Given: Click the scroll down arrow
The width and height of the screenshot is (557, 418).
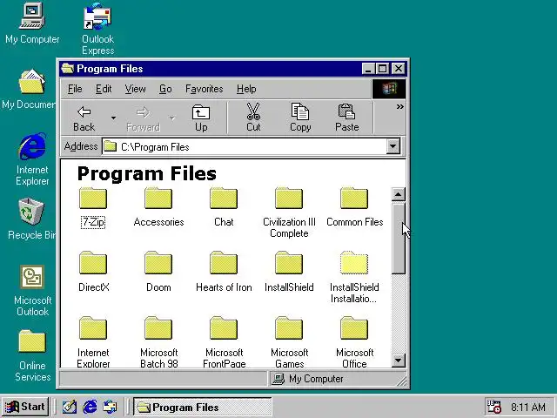Looking at the screenshot, I should click(x=399, y=361).
